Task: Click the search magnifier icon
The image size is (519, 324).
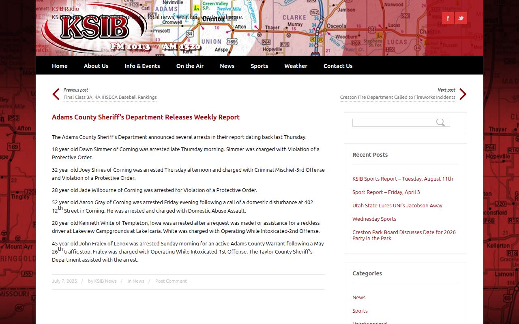Action: click(441, 123)
